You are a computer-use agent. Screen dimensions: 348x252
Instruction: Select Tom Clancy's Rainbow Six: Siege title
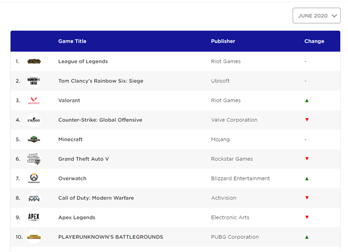pyautogui.click(x=101, y=81)
